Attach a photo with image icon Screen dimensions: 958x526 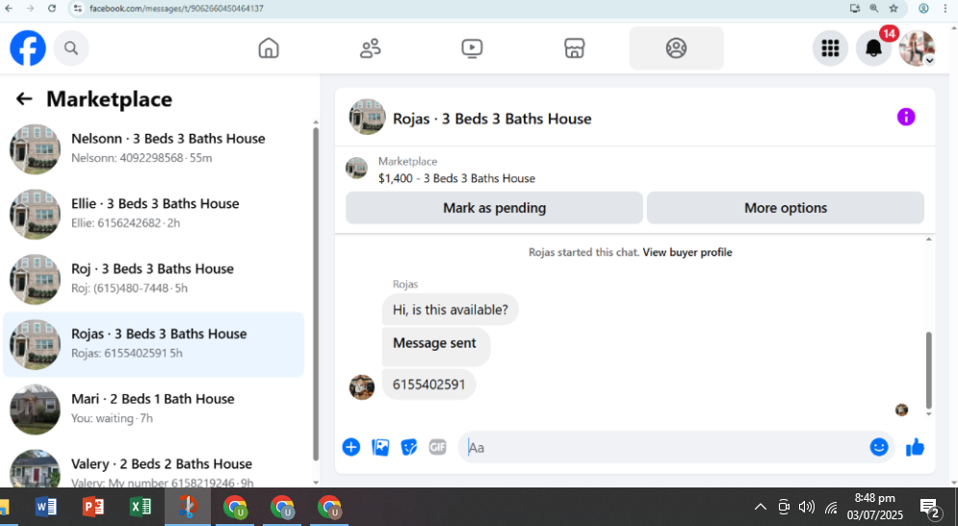click(380, 447)
